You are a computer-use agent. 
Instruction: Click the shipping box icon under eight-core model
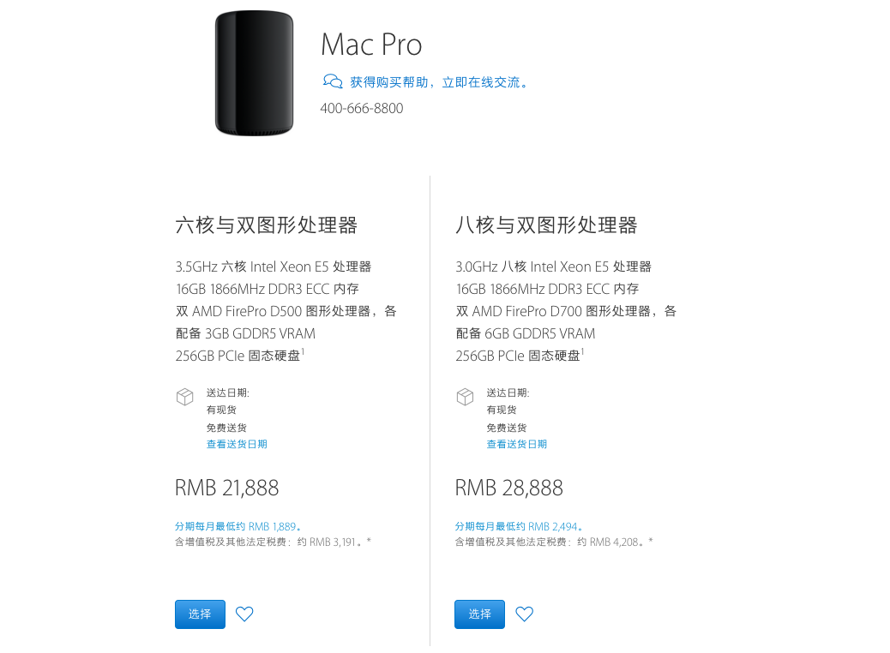pyautogui.click(x=465, y=397)
